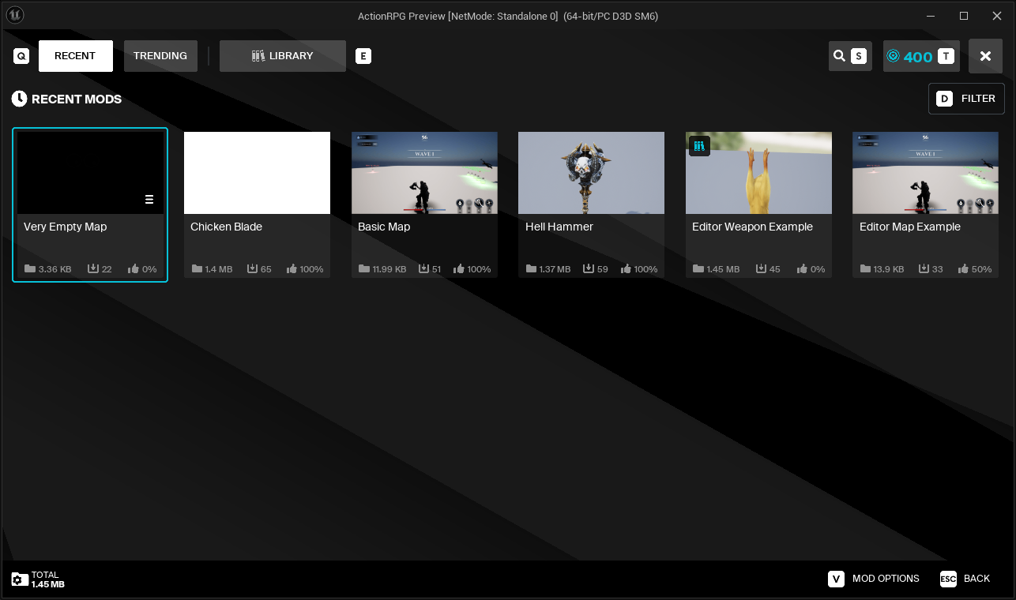Click the total storage folder icon
This screenshot has height=600, width=1016.
pos(20,579)
